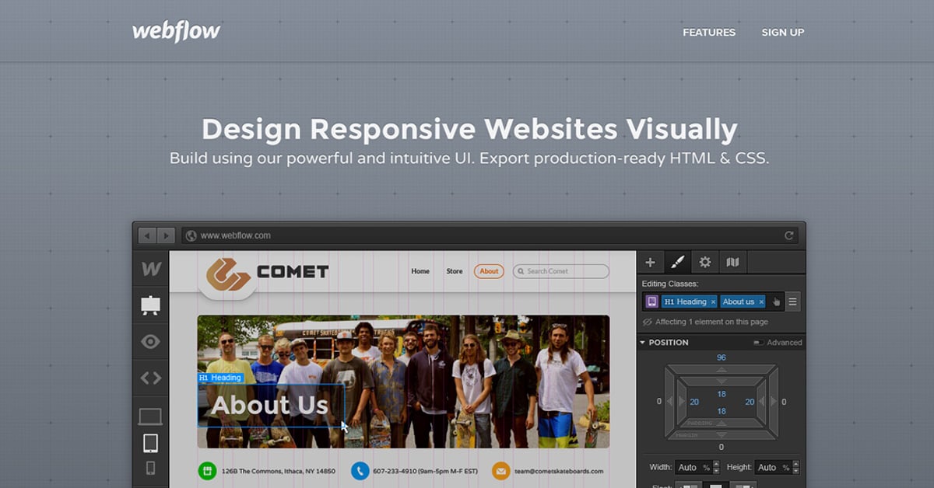Click the Comet logo emblem
Screen dimensions: 934x488
click(x=227, y=274)
